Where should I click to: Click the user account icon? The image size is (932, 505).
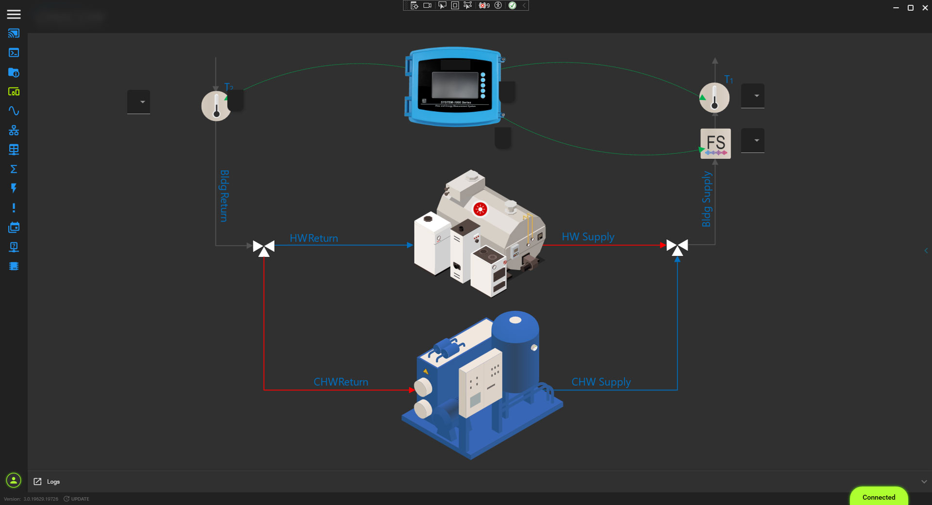[14, 481]
